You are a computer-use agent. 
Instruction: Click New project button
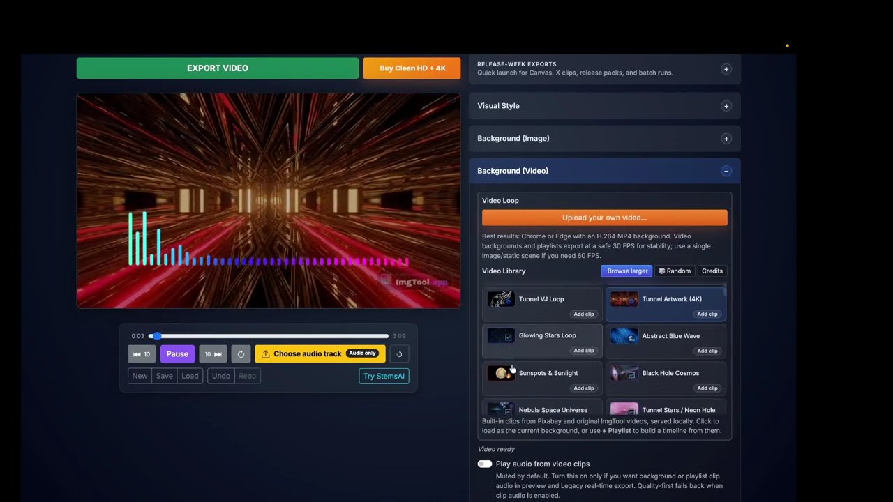[140, 376]
